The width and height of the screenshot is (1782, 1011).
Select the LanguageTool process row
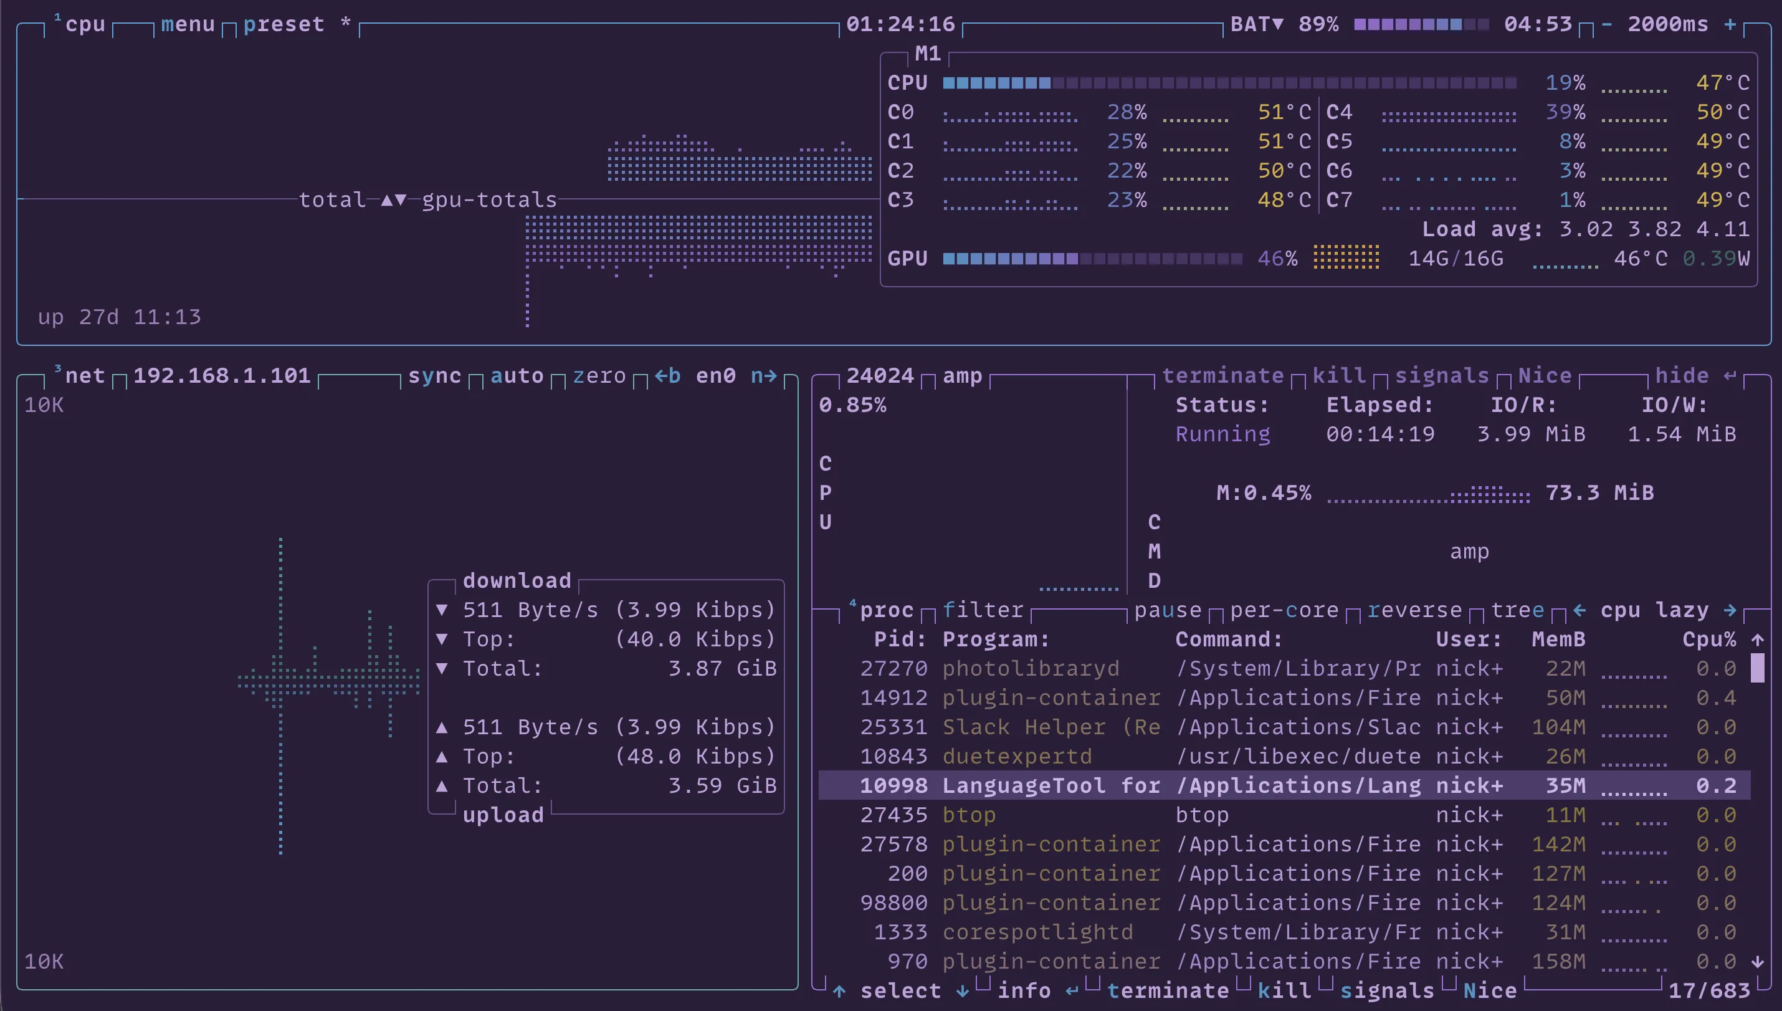(1284, 785)
